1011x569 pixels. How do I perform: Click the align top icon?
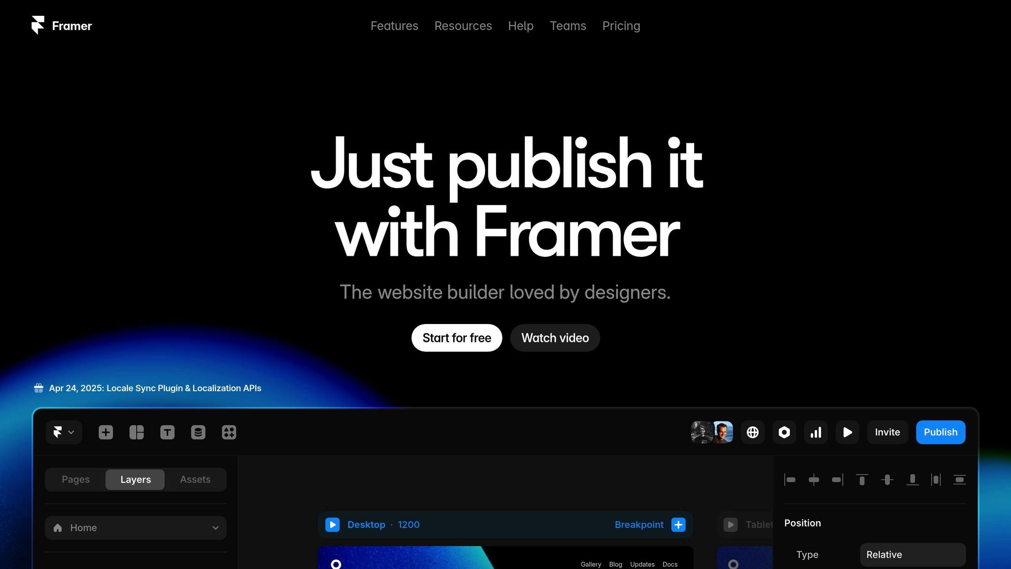(862, 480)
